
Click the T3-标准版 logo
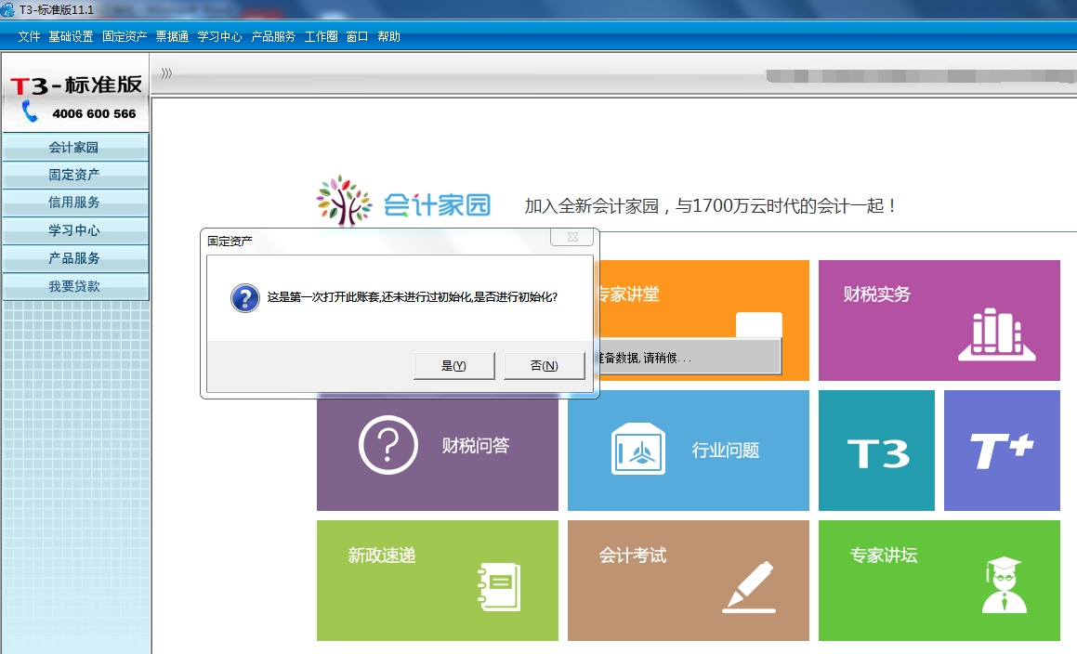pos(75,85)
